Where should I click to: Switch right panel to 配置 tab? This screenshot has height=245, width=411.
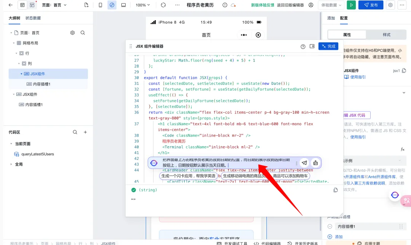coord(344,18)
